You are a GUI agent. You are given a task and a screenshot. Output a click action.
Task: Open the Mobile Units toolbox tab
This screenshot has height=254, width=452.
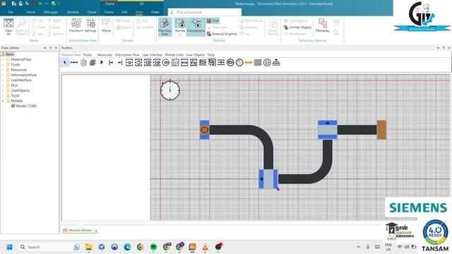pyautogui.click(x=174, y=55)
